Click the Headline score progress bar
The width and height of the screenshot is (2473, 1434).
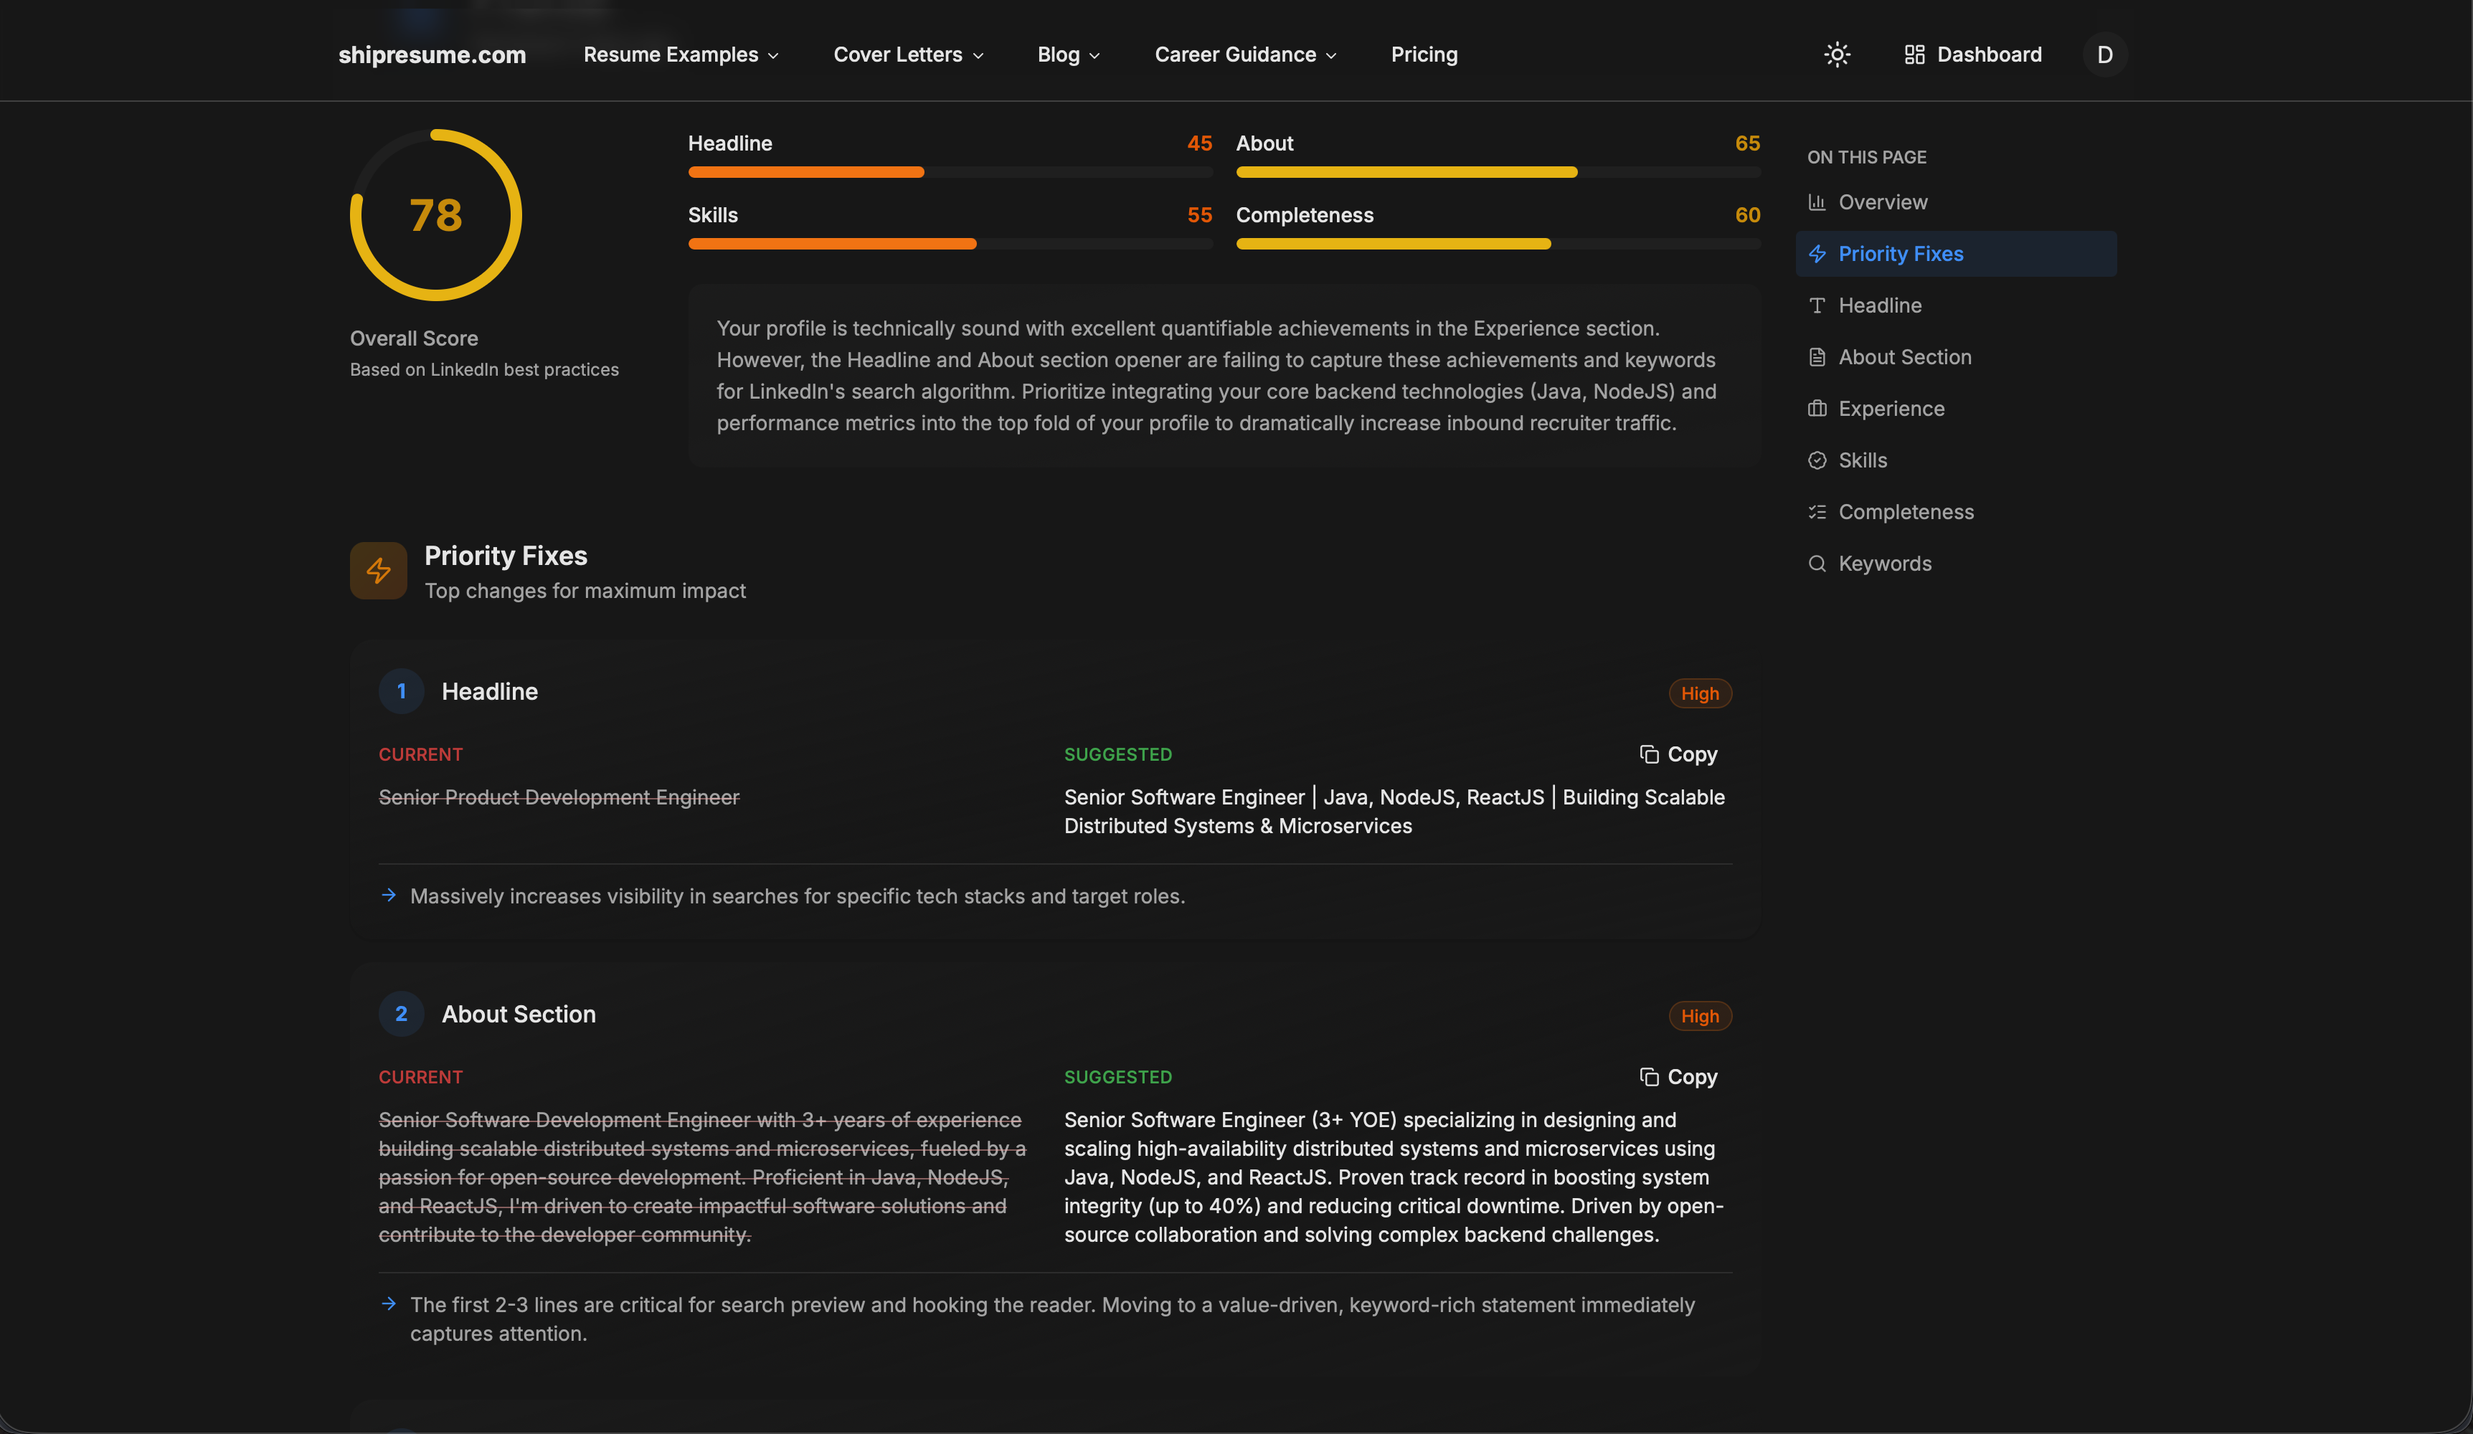tap(950, 171)
